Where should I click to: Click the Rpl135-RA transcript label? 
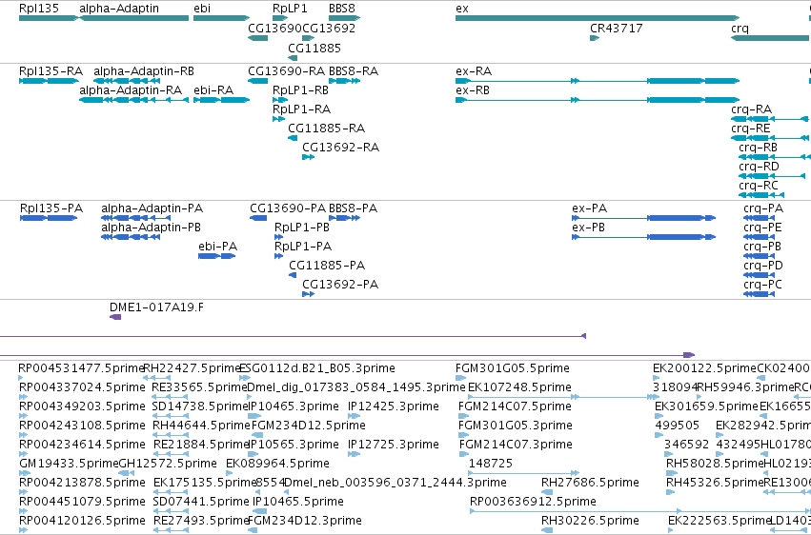(51, 70)
